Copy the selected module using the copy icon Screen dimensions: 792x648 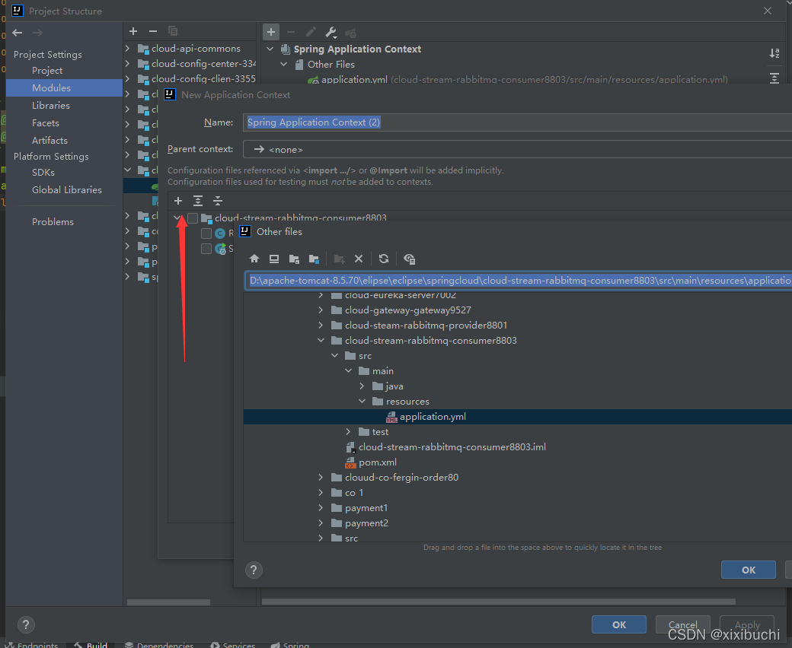(x=173, y=31)
